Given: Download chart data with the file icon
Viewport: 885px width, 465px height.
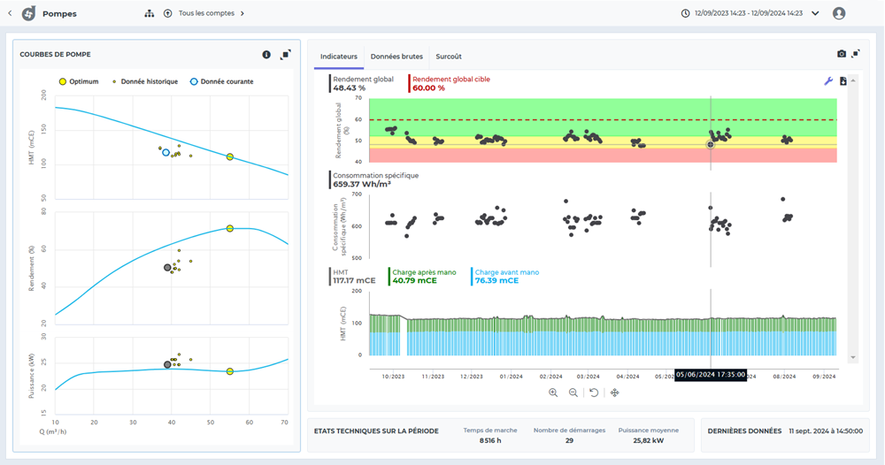Looking at the screenshot, I should (x=843, y=81).
